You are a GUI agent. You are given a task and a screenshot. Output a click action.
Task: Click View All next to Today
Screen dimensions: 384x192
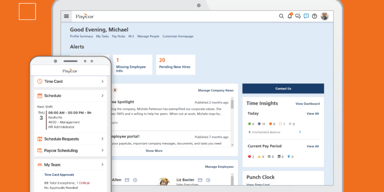pos(313,114)
